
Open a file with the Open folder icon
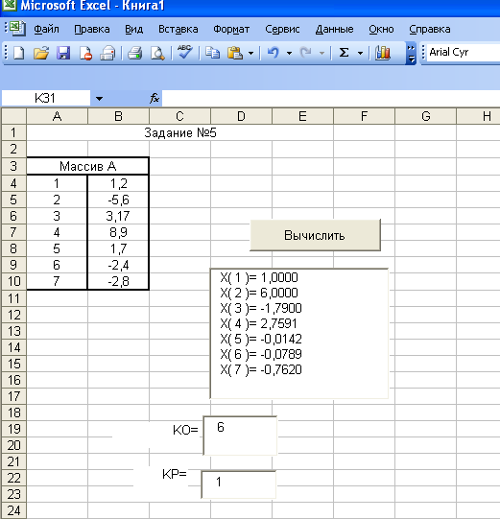coord(41,53)
